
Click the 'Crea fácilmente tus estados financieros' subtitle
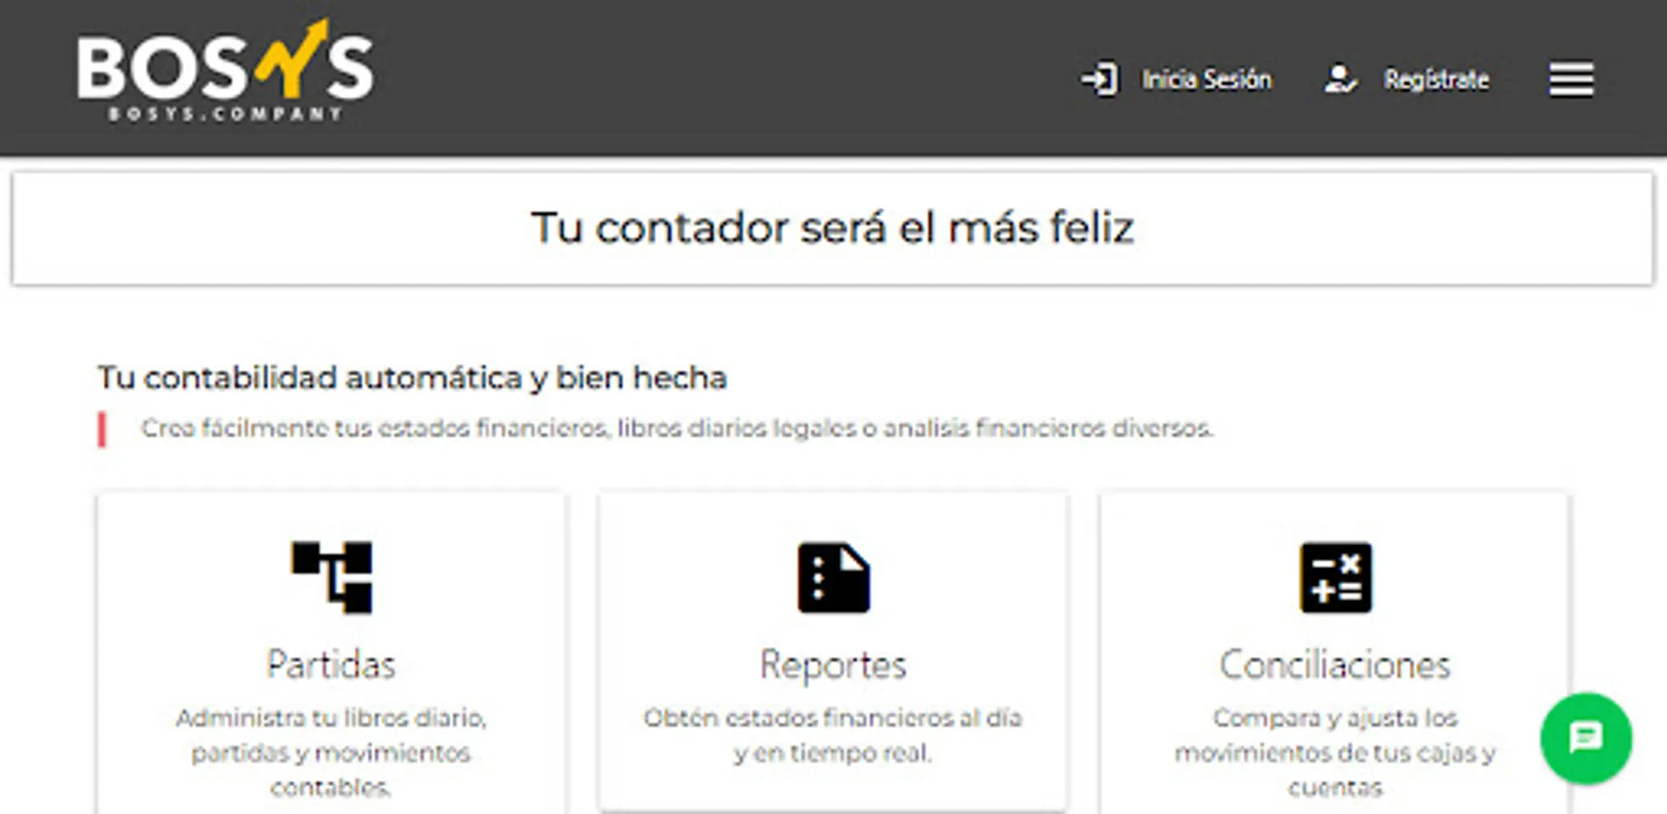click(x=677, y=428)
